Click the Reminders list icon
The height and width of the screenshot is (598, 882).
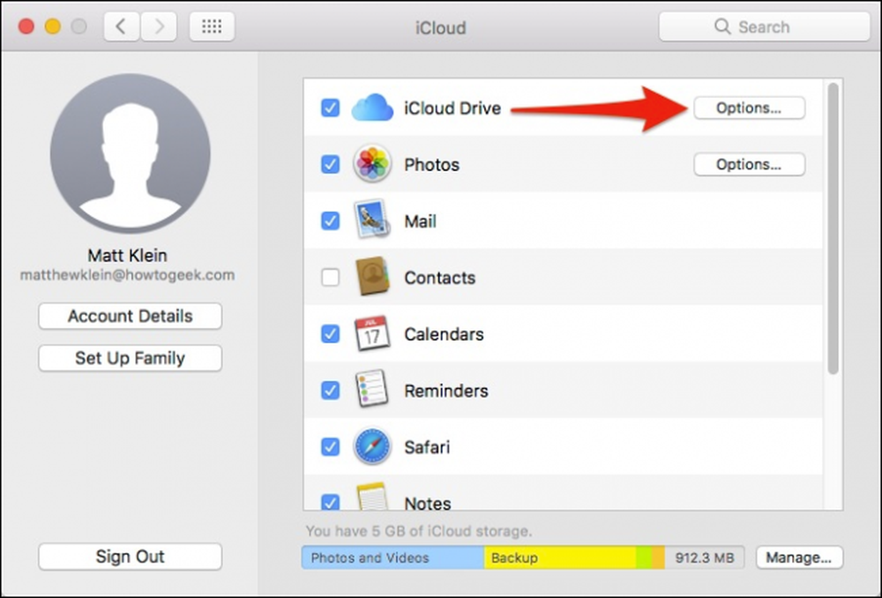372,389
